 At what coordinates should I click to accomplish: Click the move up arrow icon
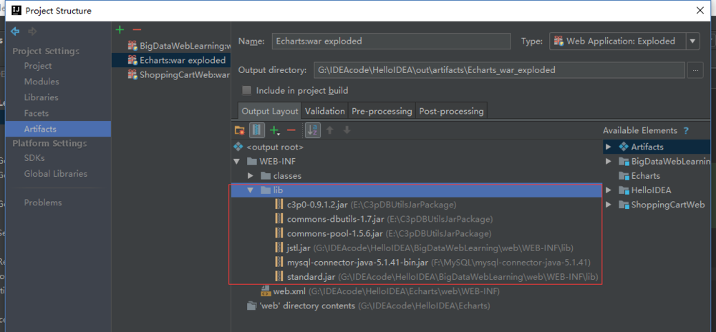pyautogui.click(x=329, y=130)
